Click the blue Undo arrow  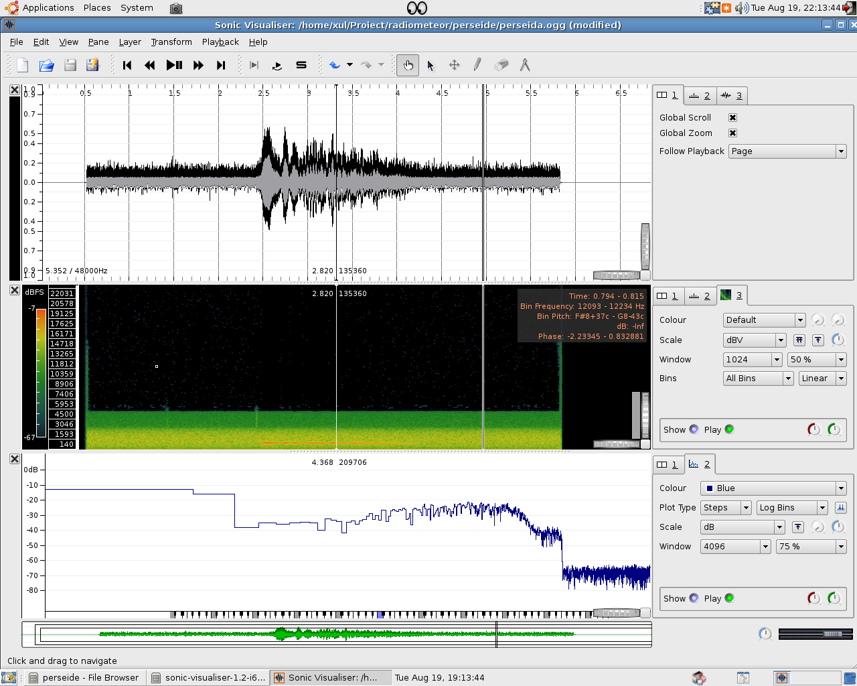coord(335,65)
